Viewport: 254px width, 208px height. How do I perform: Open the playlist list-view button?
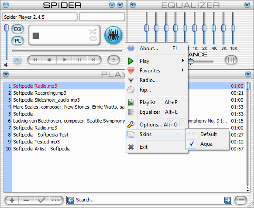240,201
